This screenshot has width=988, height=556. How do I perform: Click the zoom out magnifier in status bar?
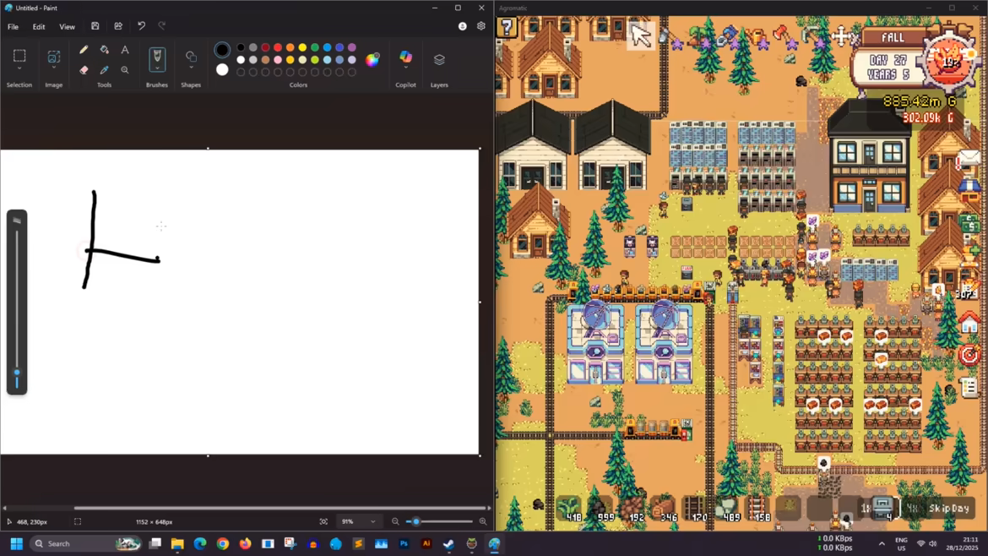[x=395, y=521]
